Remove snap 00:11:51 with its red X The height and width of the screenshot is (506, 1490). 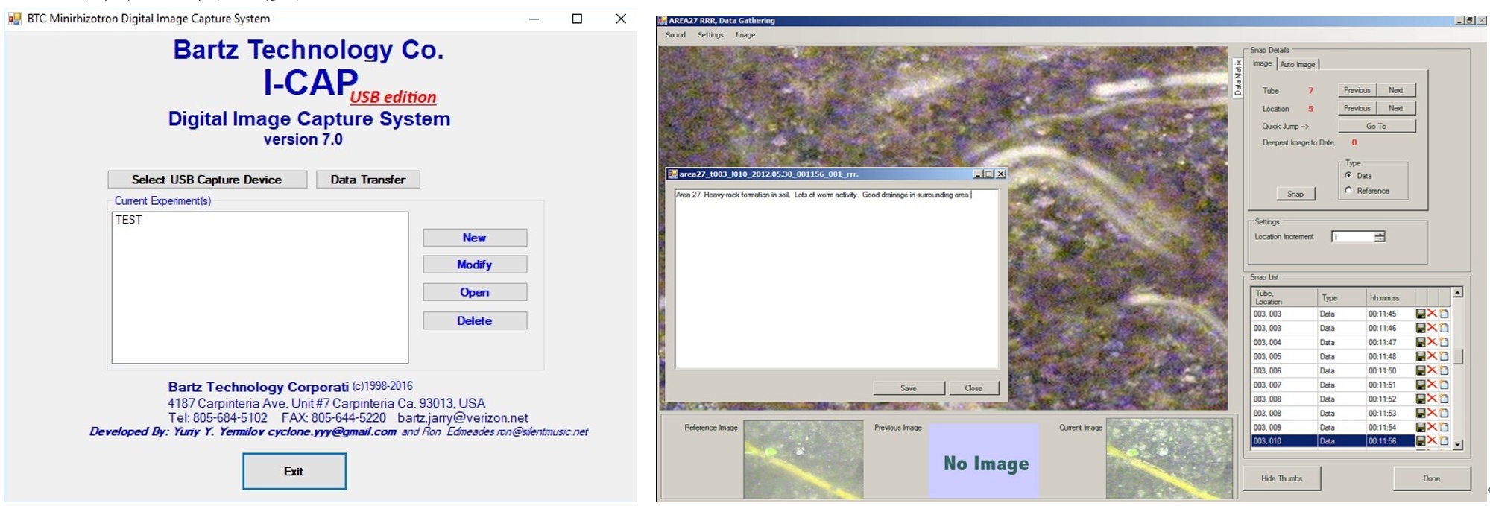pyautogui.click(x=1432, y=385)
